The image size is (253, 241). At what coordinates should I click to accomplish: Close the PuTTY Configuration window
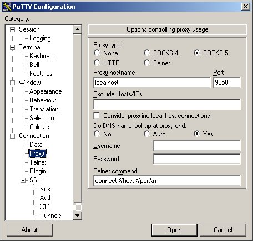pos(246,7)
